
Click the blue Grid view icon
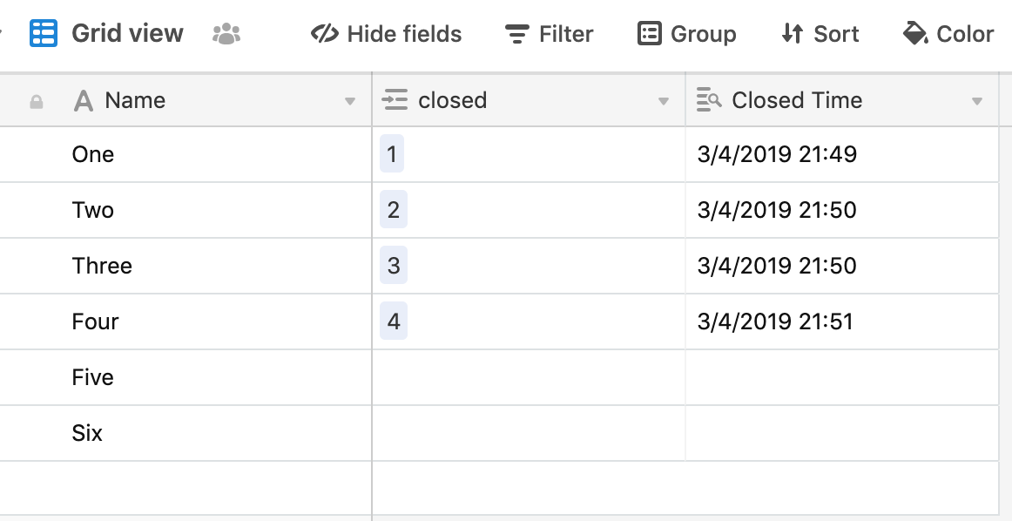[x=44, y=34]
